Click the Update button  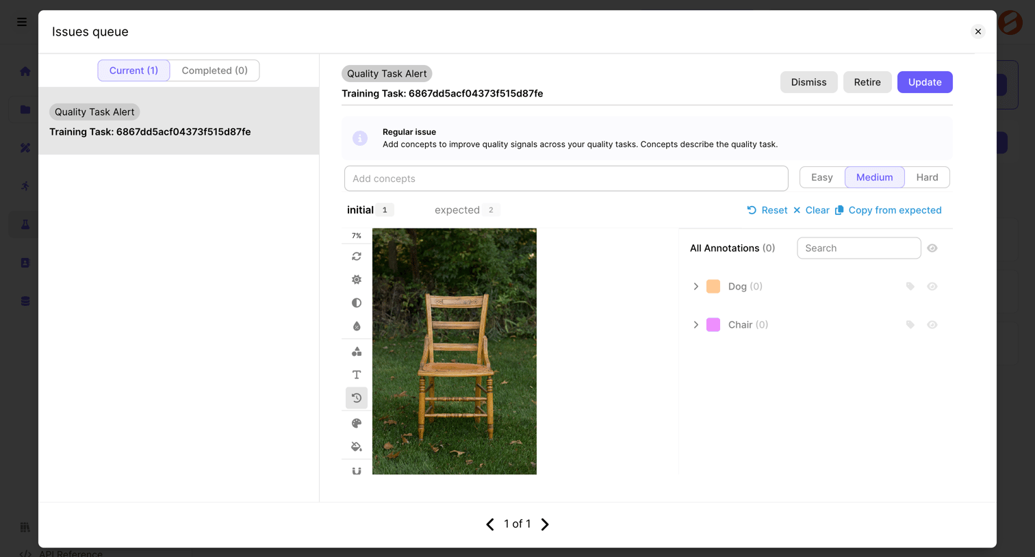pyautogui.click(x=925, y=82)
